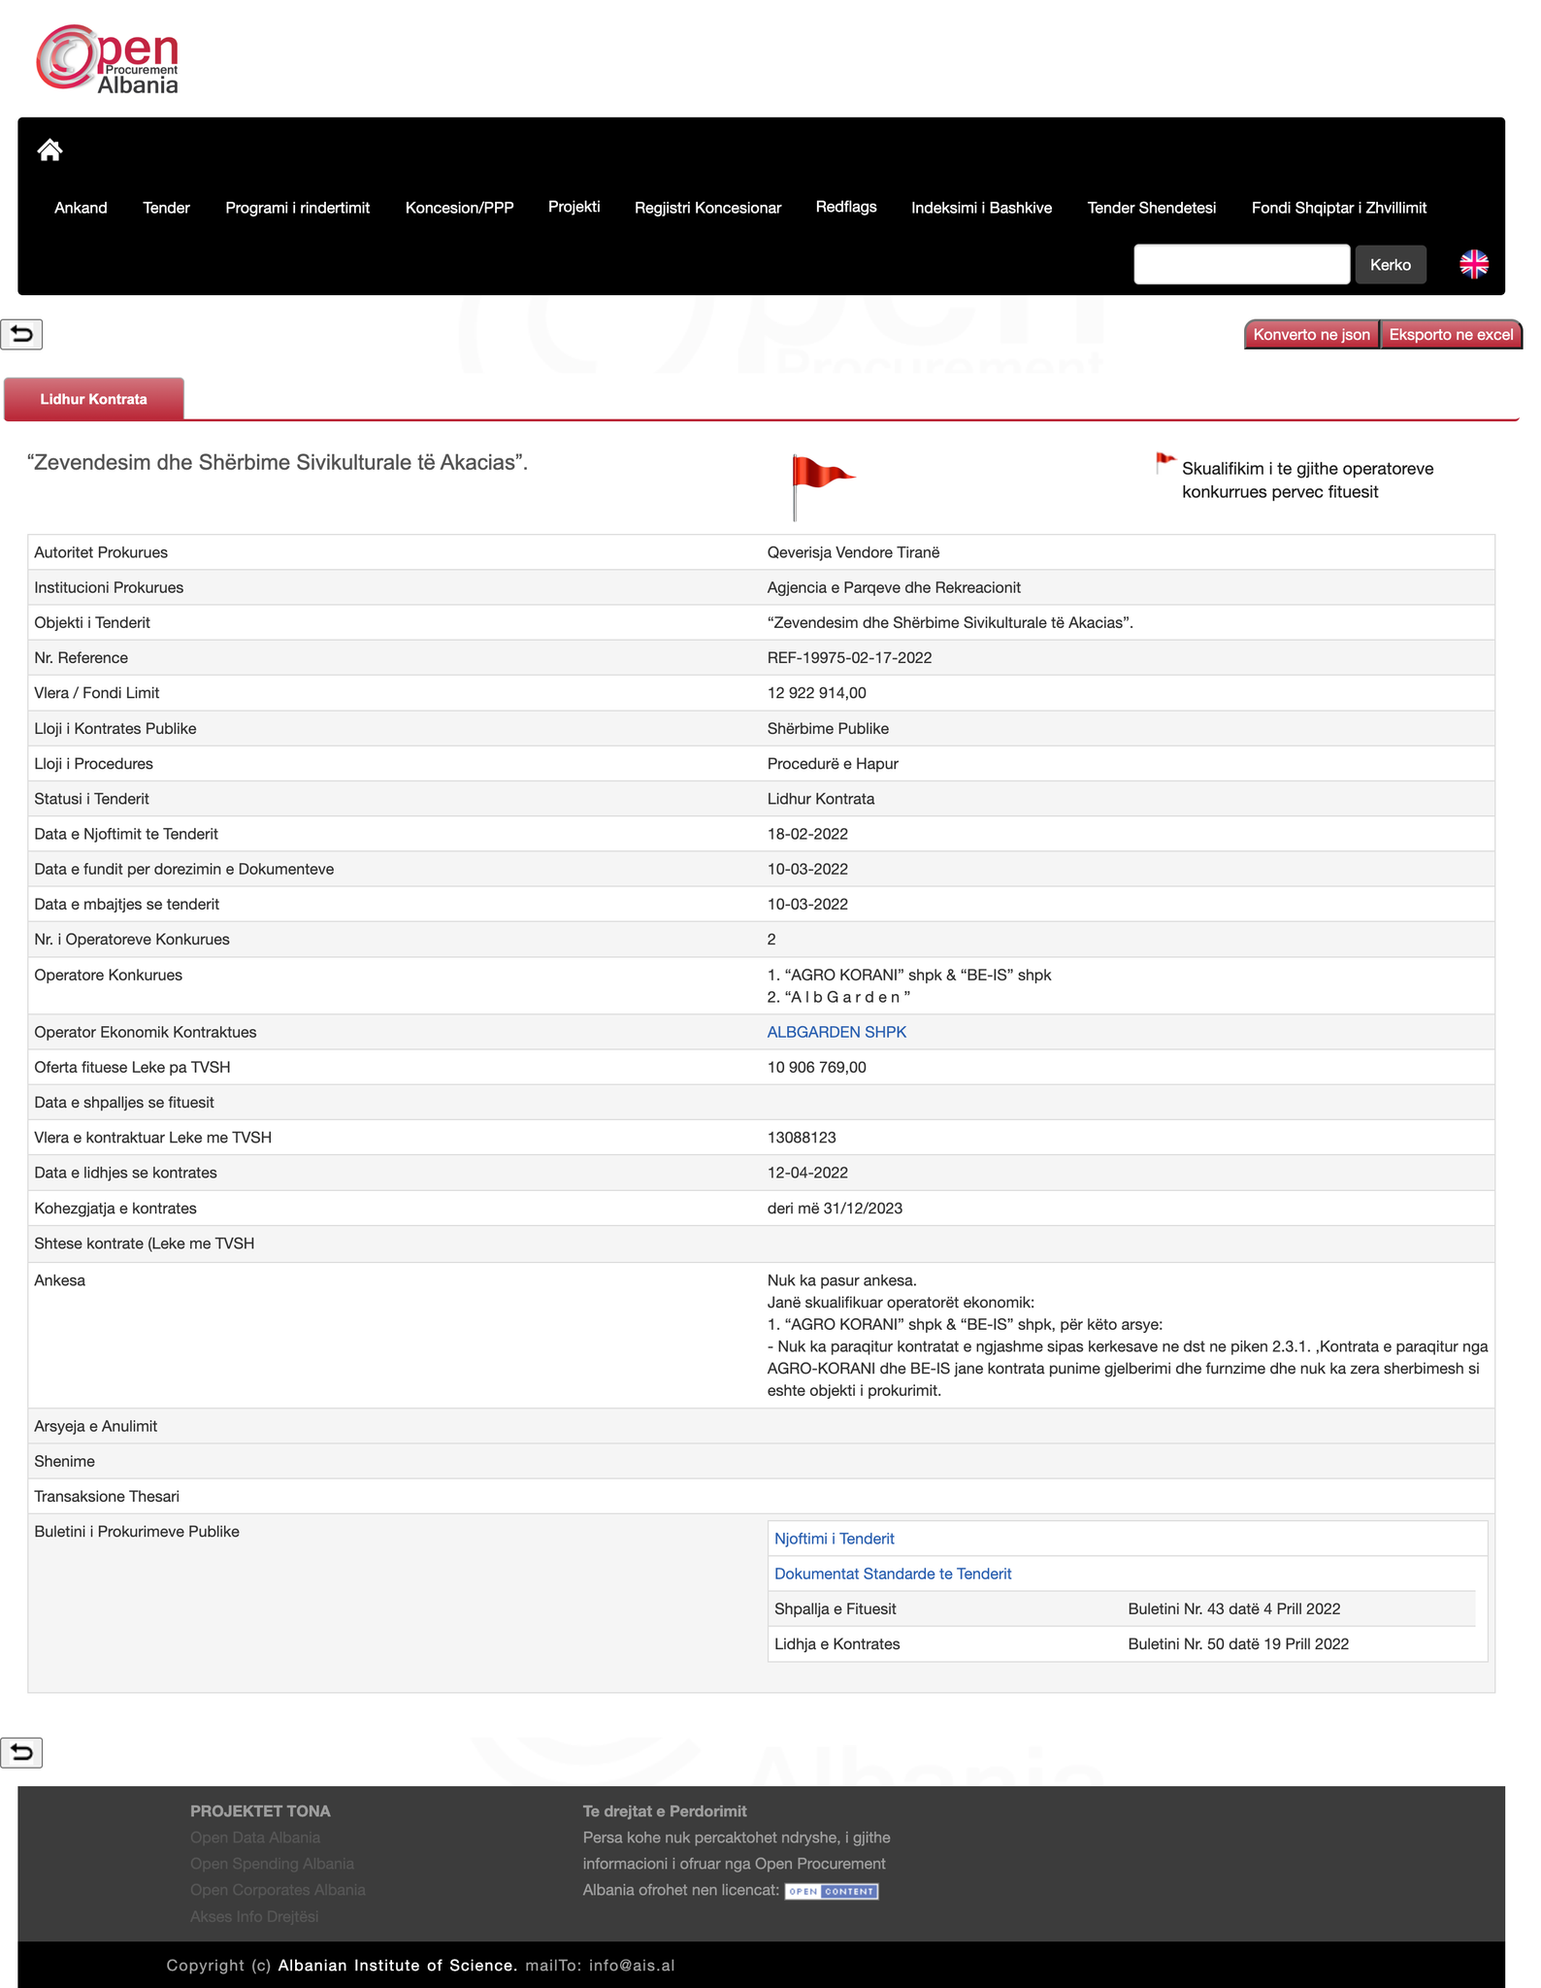The width and height of the screenshot is (1541, 1988).
Task: Switch language via the UK flag icon
Action: point(1473,264)
